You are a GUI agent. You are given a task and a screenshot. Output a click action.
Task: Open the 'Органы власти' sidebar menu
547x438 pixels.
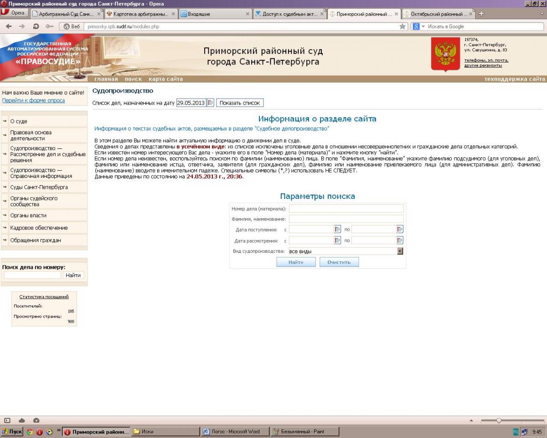[28, 215]
